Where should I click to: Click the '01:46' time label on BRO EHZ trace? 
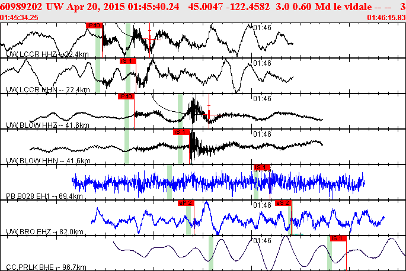(x=263, y=205)
